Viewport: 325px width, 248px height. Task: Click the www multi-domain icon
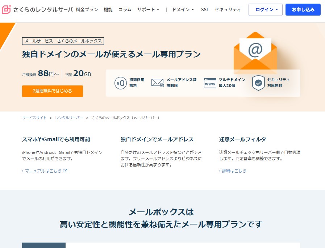pyautogui.click(x=210, y=83)
